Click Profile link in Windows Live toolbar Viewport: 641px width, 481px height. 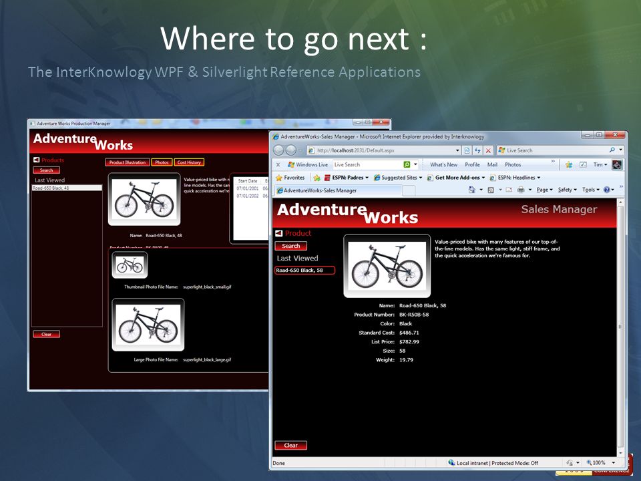[472, 164]
